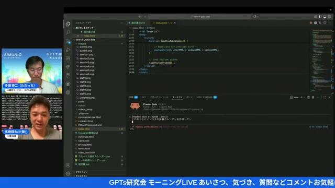Close the bottom panel with X icon
This screenshot has height=188, width=335.
pos(329,97)
